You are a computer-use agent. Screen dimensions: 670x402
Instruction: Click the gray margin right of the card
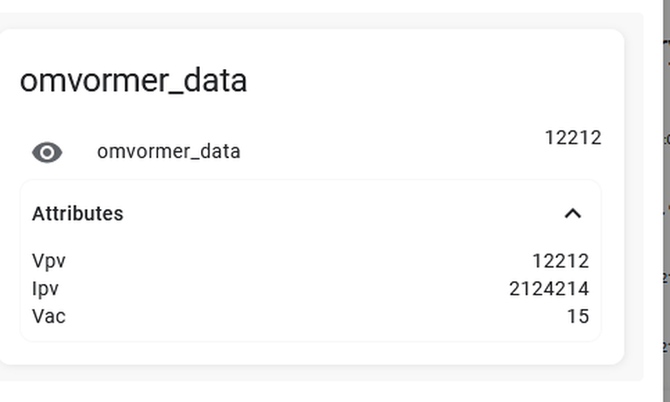tap(634, 196)
